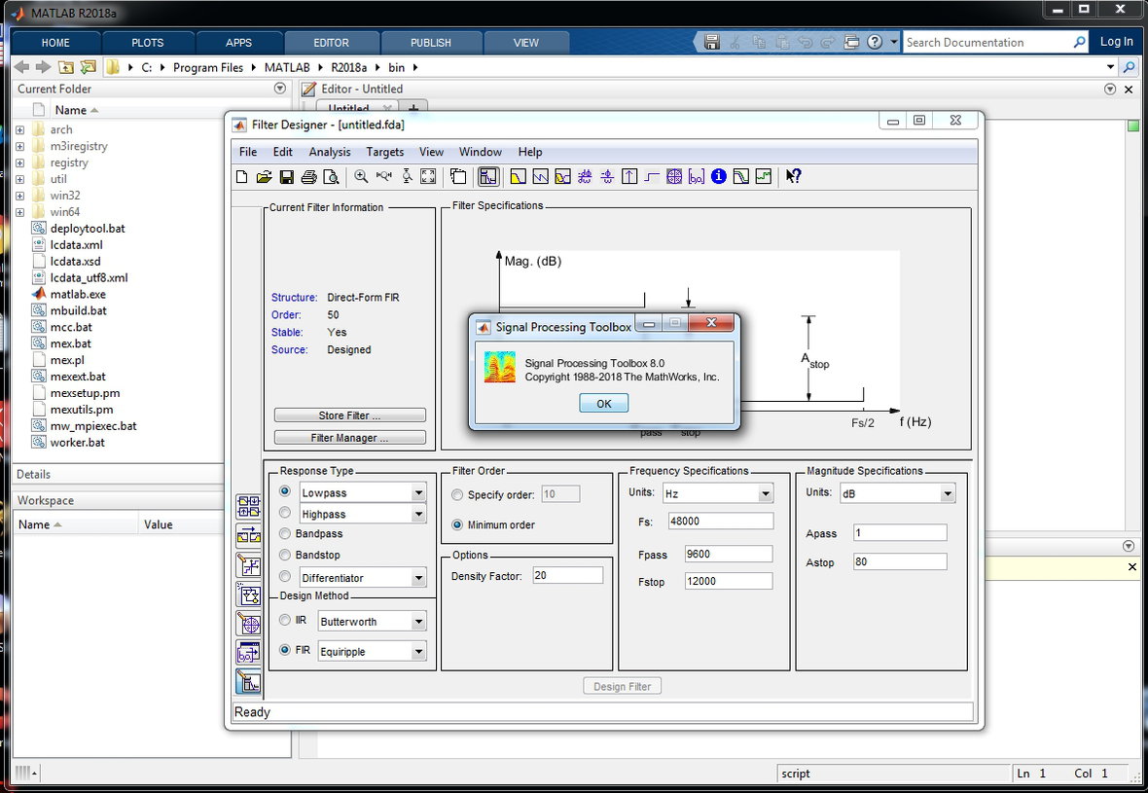
Task: Open the frequency Units Hz dropdown
Action: coord(765,493)
